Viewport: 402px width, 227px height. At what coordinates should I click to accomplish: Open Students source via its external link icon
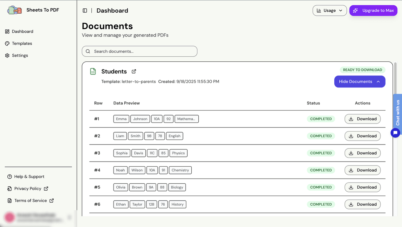(x=134, y=71)
